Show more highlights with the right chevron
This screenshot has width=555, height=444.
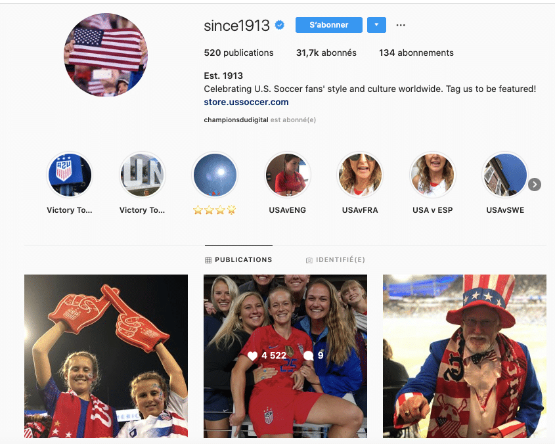(x=535, y=185)
